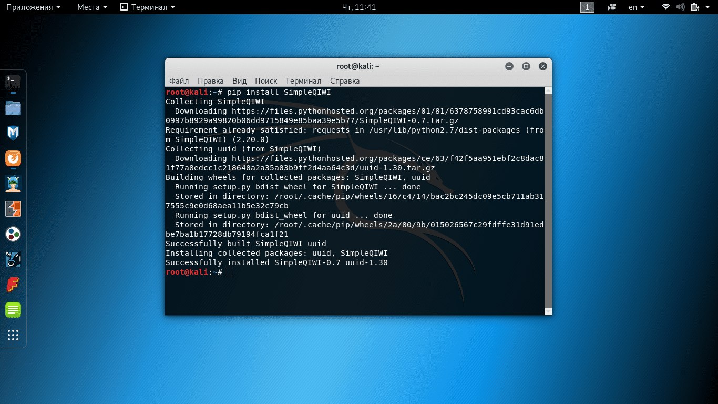Image resolution: width=718 pixels, height=404 pixels.
Task: Open the Места menu
Action: click(92, 7)
